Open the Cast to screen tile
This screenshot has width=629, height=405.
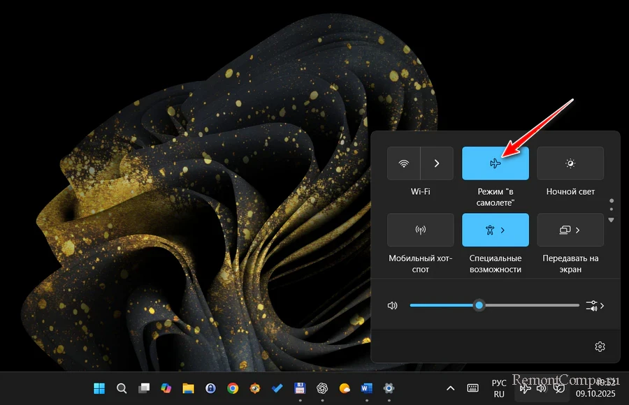(570, 230)
